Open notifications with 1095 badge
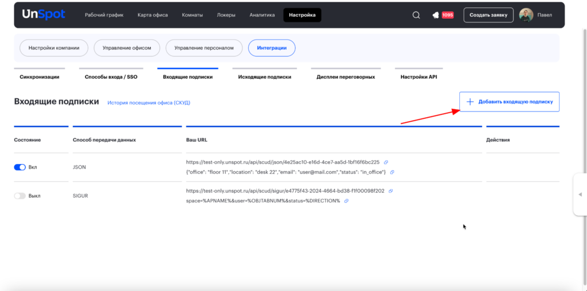Screen dimensions: 587x291 [x=443, y=15]
